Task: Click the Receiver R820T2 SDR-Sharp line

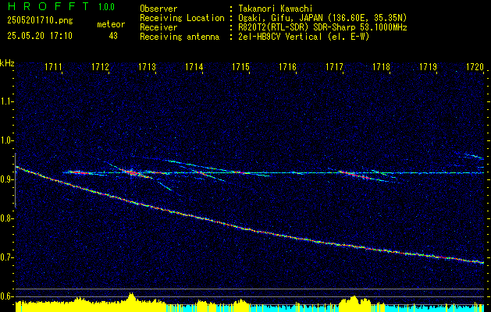Action: (322, 27)
